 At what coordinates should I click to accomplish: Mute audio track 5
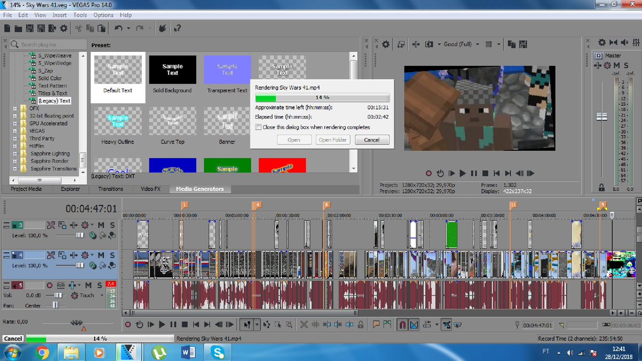(88, 285)
